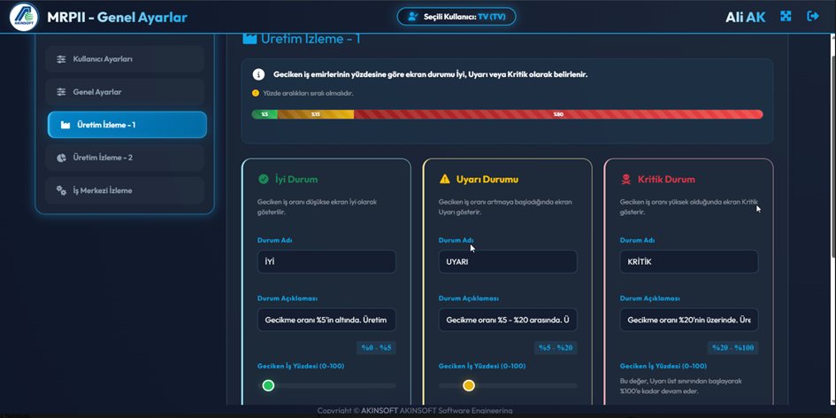Screen dimensions: 836x418
Task: Click the Durum Adı field containing UYARI
Action: click(508, 261)
